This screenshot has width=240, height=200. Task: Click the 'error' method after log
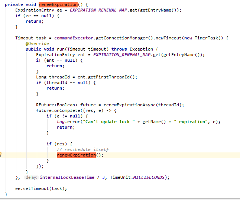tap(74, 122)
